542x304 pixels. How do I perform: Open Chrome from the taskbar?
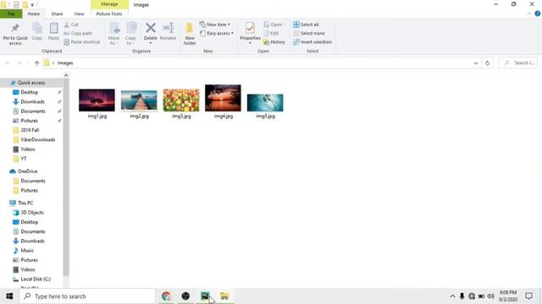pyautogui.click(x=166, y=296)
